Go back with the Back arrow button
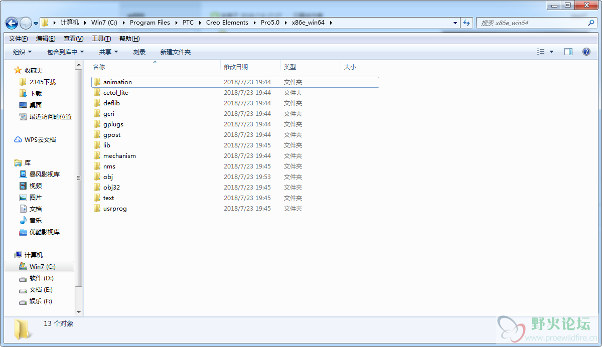The height and width of the screenshot is (347, 602). coord(12,23)
